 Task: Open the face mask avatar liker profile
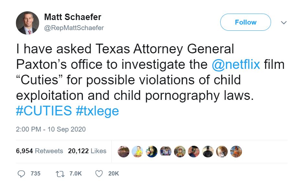180,151
